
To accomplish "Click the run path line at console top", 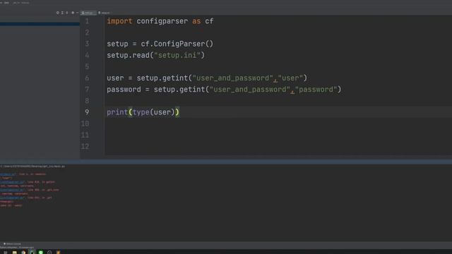I will click(32, 167).
